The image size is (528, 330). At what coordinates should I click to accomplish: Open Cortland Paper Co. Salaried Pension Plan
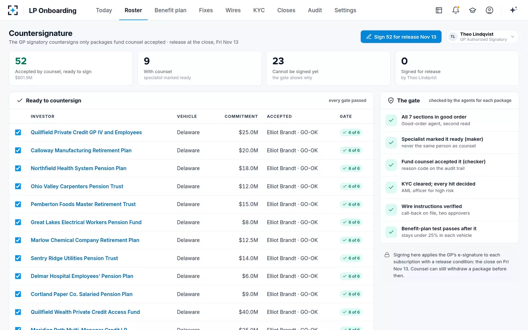click(x=82, y=294)
